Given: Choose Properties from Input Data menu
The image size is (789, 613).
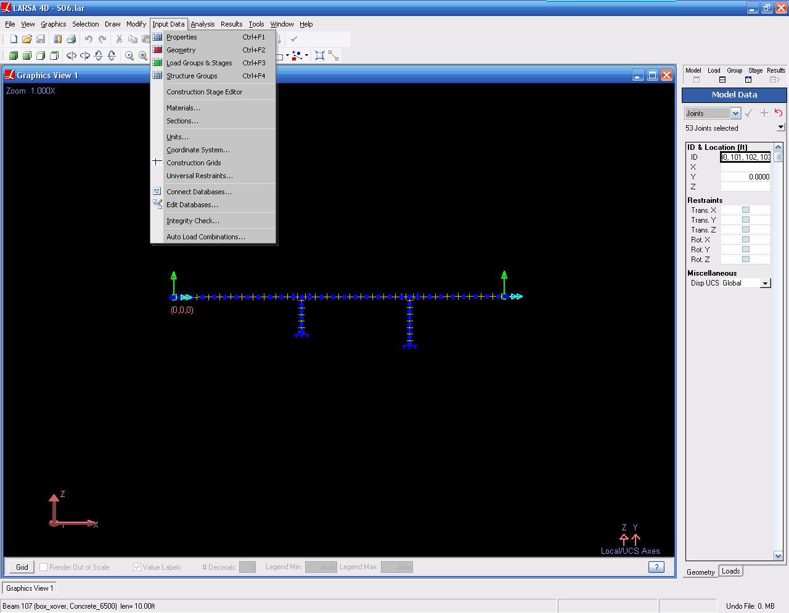Looking at the screenshot, I should coord(213,37).
